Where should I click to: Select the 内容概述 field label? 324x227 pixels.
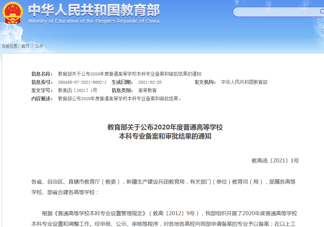42,99
